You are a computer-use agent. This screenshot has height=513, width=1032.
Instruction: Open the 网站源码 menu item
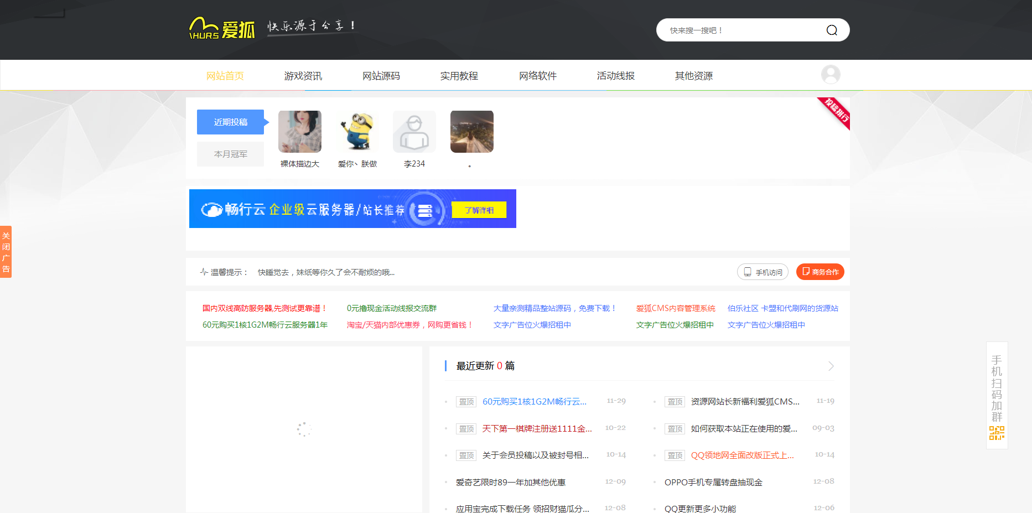point(381,76)
